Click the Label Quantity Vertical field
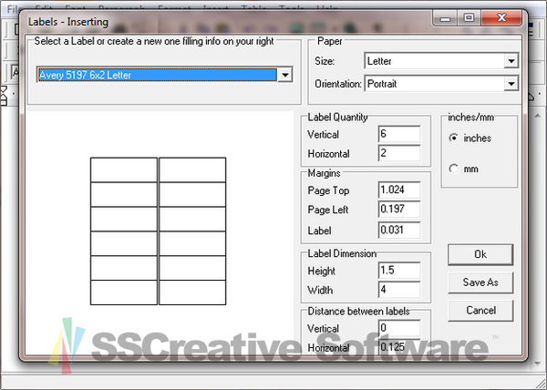Image resolution: width=547 pixels, height=390 pixels. pos(399,134)
